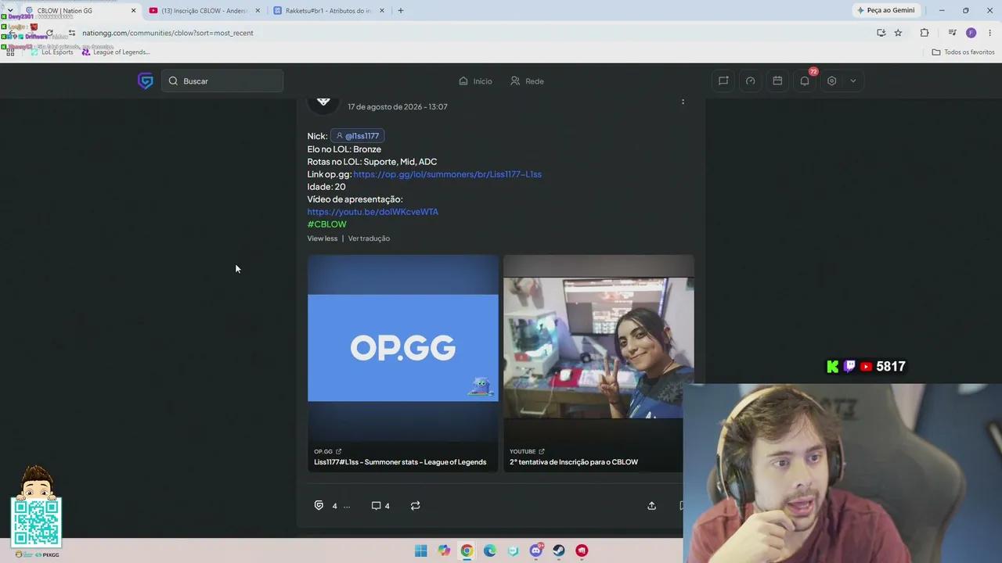Open the Todos os favoritos bookmarks folder
Screen dimensions: 1002x563
pyautogui.click(x=963, y=52)
